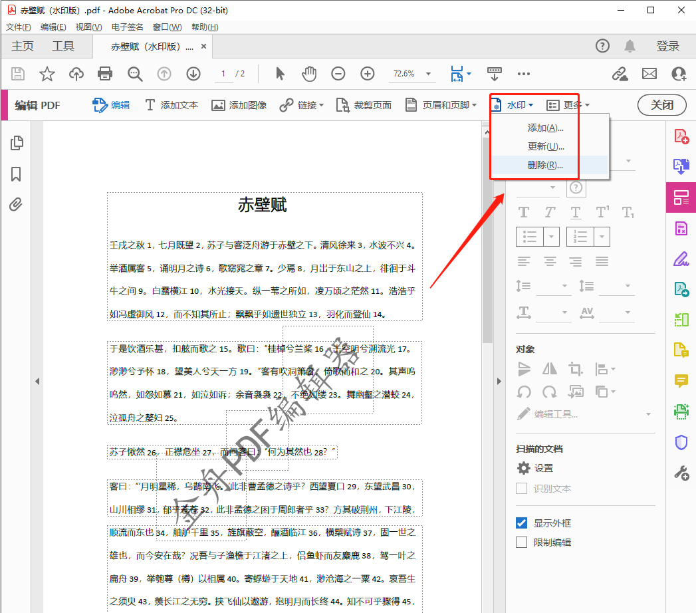Choose the selection arrow tool

[280, 74]
